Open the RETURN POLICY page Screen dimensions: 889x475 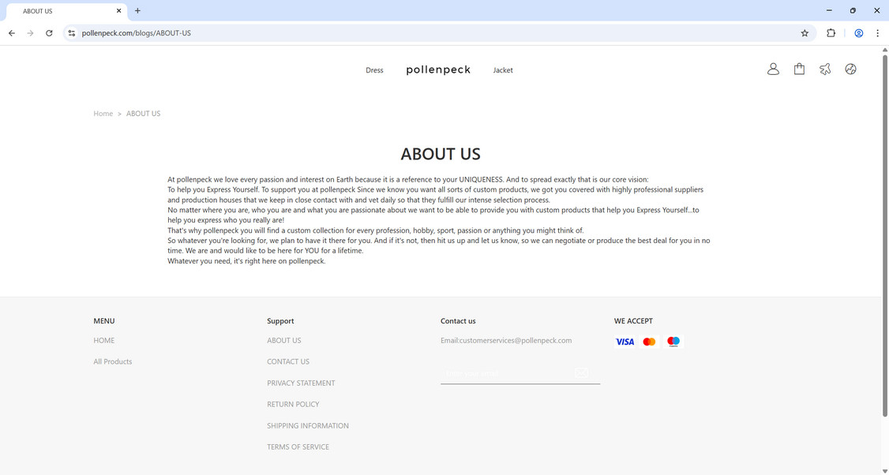(x=293, y=403)
